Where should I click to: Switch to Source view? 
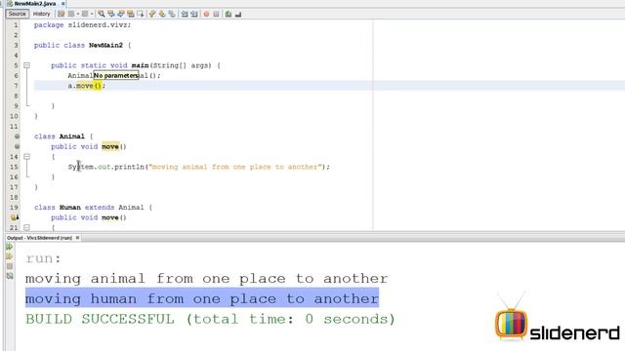(18, 14)
